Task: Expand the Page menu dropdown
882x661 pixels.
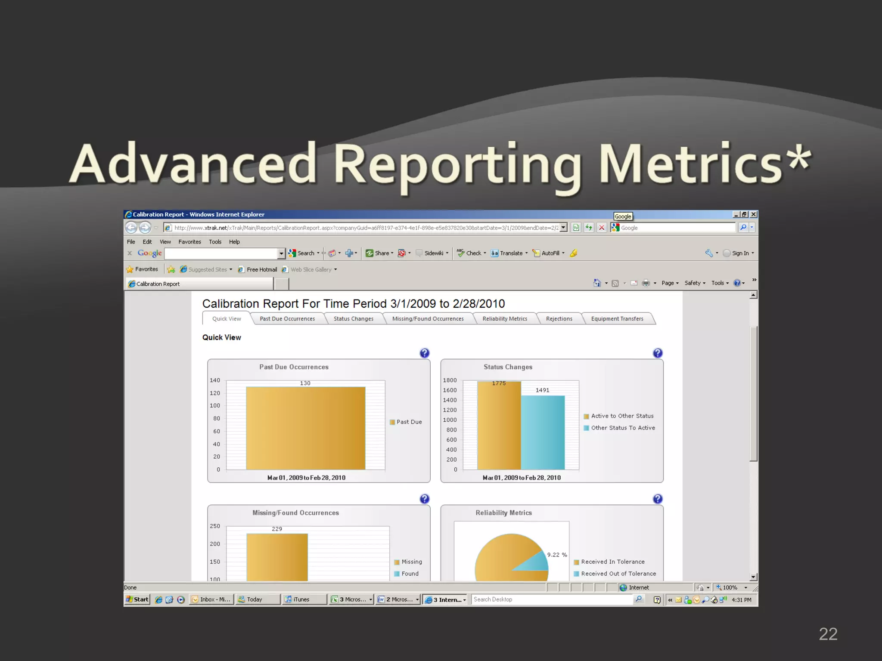Action: click(x=670, y=283)
